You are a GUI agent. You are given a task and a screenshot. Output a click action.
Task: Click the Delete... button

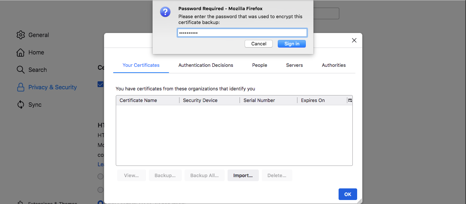(277, 175)
